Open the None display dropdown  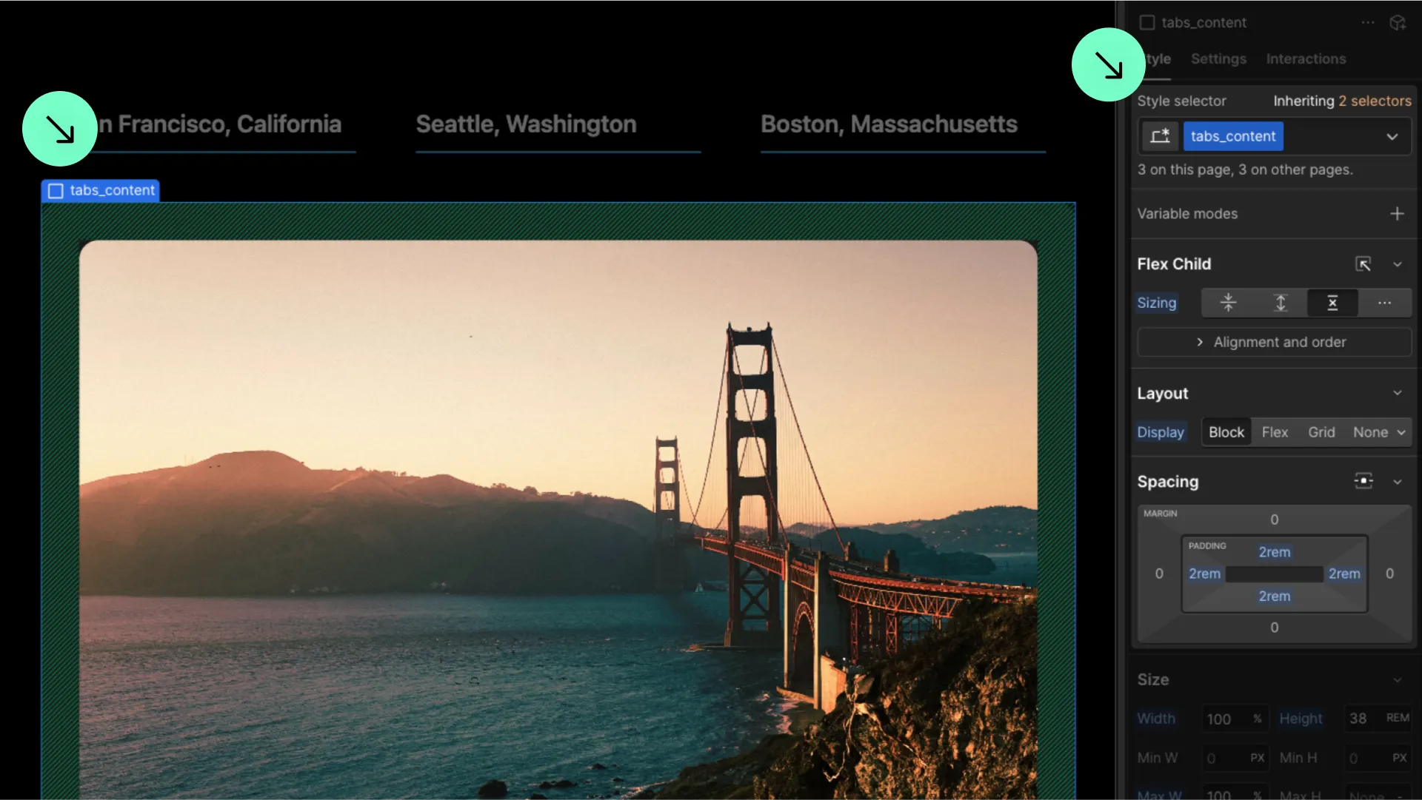(1379, 432)
